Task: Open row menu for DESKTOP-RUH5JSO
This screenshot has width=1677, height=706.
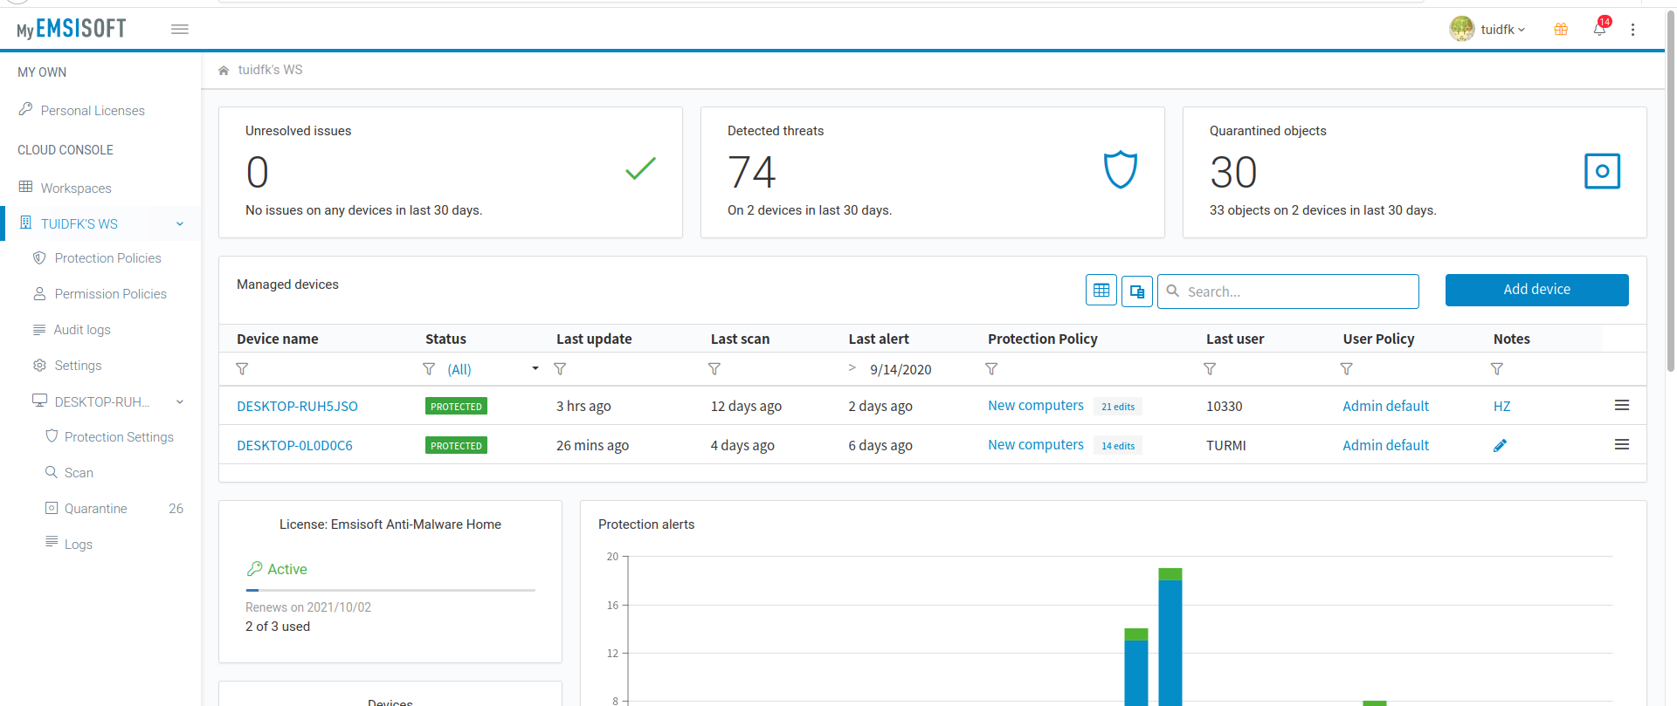Action: [x=1621, y=405]
